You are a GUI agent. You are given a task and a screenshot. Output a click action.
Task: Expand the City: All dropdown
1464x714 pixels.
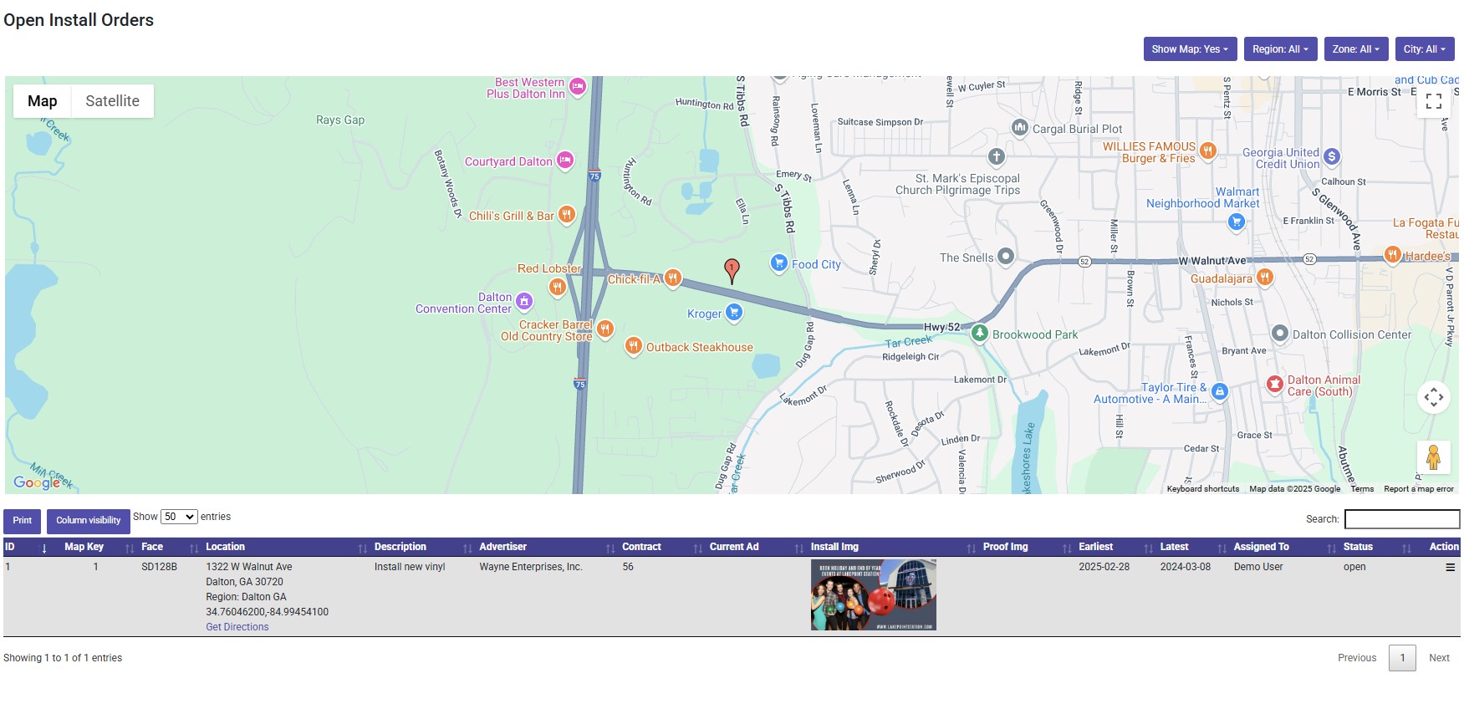point(1425,49)
